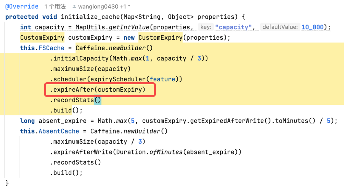Viewport: 344px width, 191px height.
Task: Click the .expireAfter(customExpiry) call in red box
Action: click(98, 90)
